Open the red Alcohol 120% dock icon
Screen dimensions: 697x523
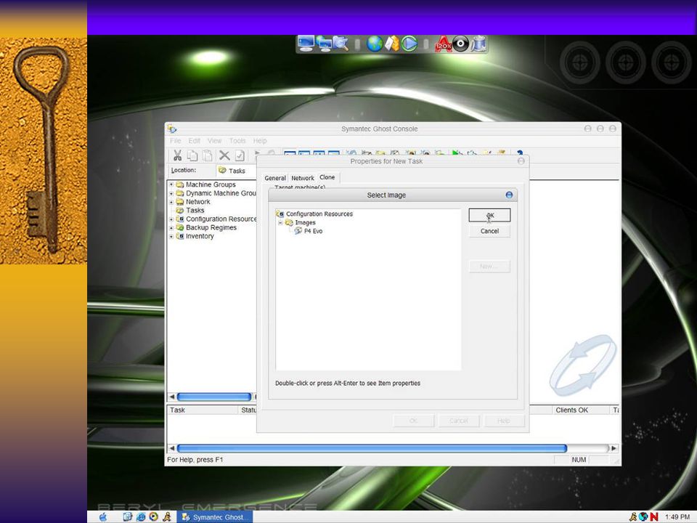click(443, 44)
